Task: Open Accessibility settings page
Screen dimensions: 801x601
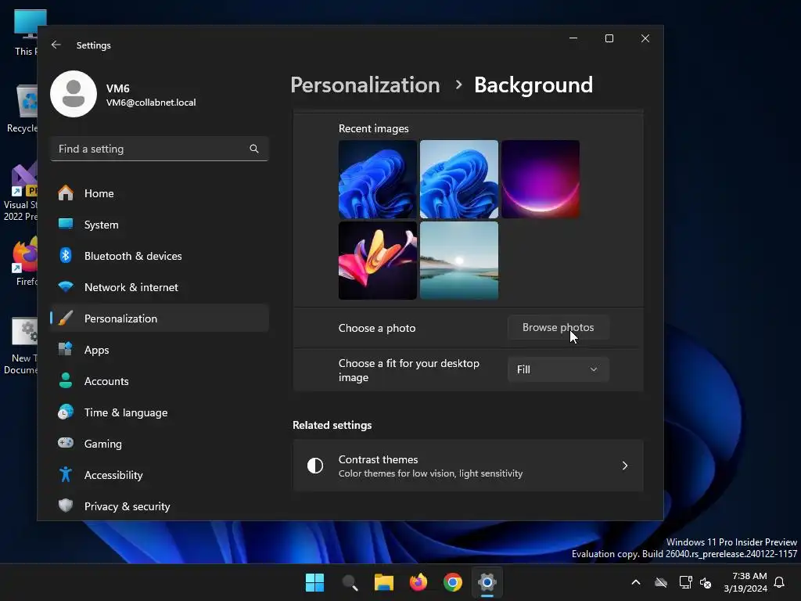Action: click(x=160, y=475)
